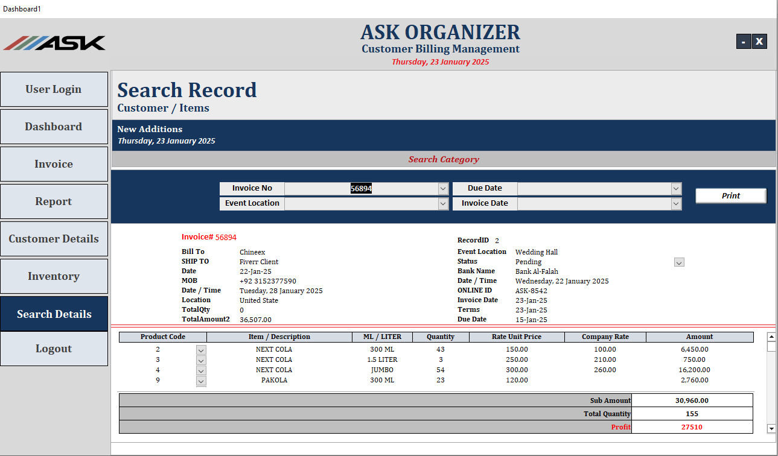This screenshot has width=778, height=456.
Task: Click the items list scroll down arrow
Action: (771, 428)
